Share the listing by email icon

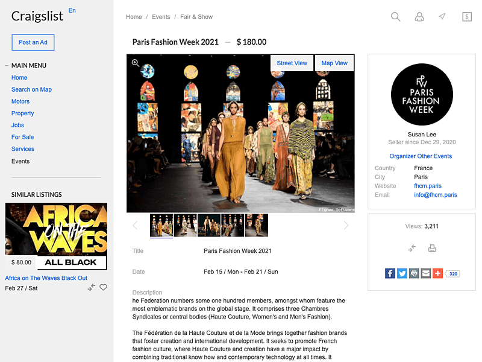pos(426,273)
